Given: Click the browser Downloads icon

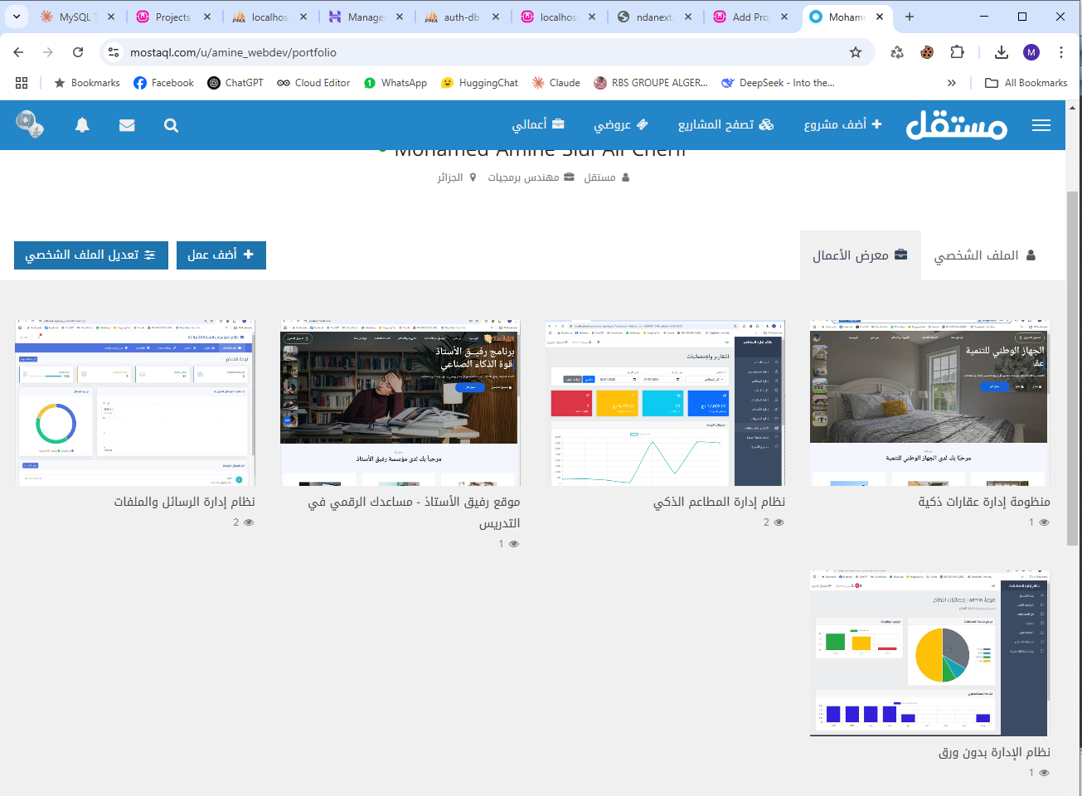Looking at the screenshot, I should 1001,52.
